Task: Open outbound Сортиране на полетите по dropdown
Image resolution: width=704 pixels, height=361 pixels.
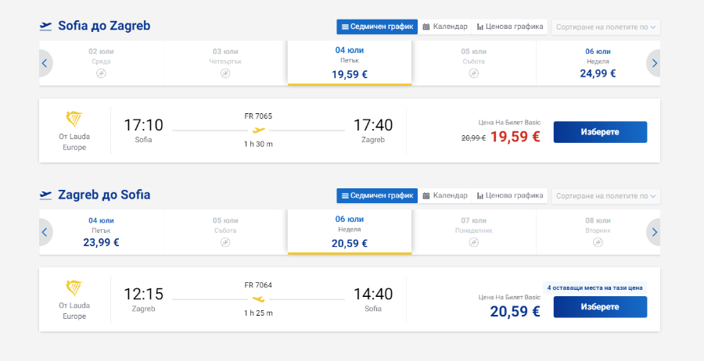Action: click(605, 27)
